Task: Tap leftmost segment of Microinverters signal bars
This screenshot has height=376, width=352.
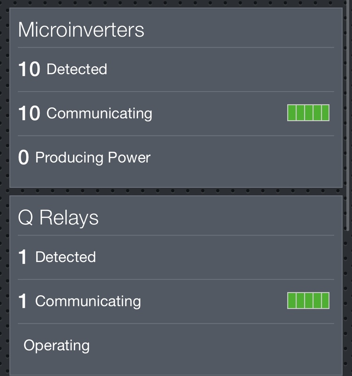Action: [292, 113]
